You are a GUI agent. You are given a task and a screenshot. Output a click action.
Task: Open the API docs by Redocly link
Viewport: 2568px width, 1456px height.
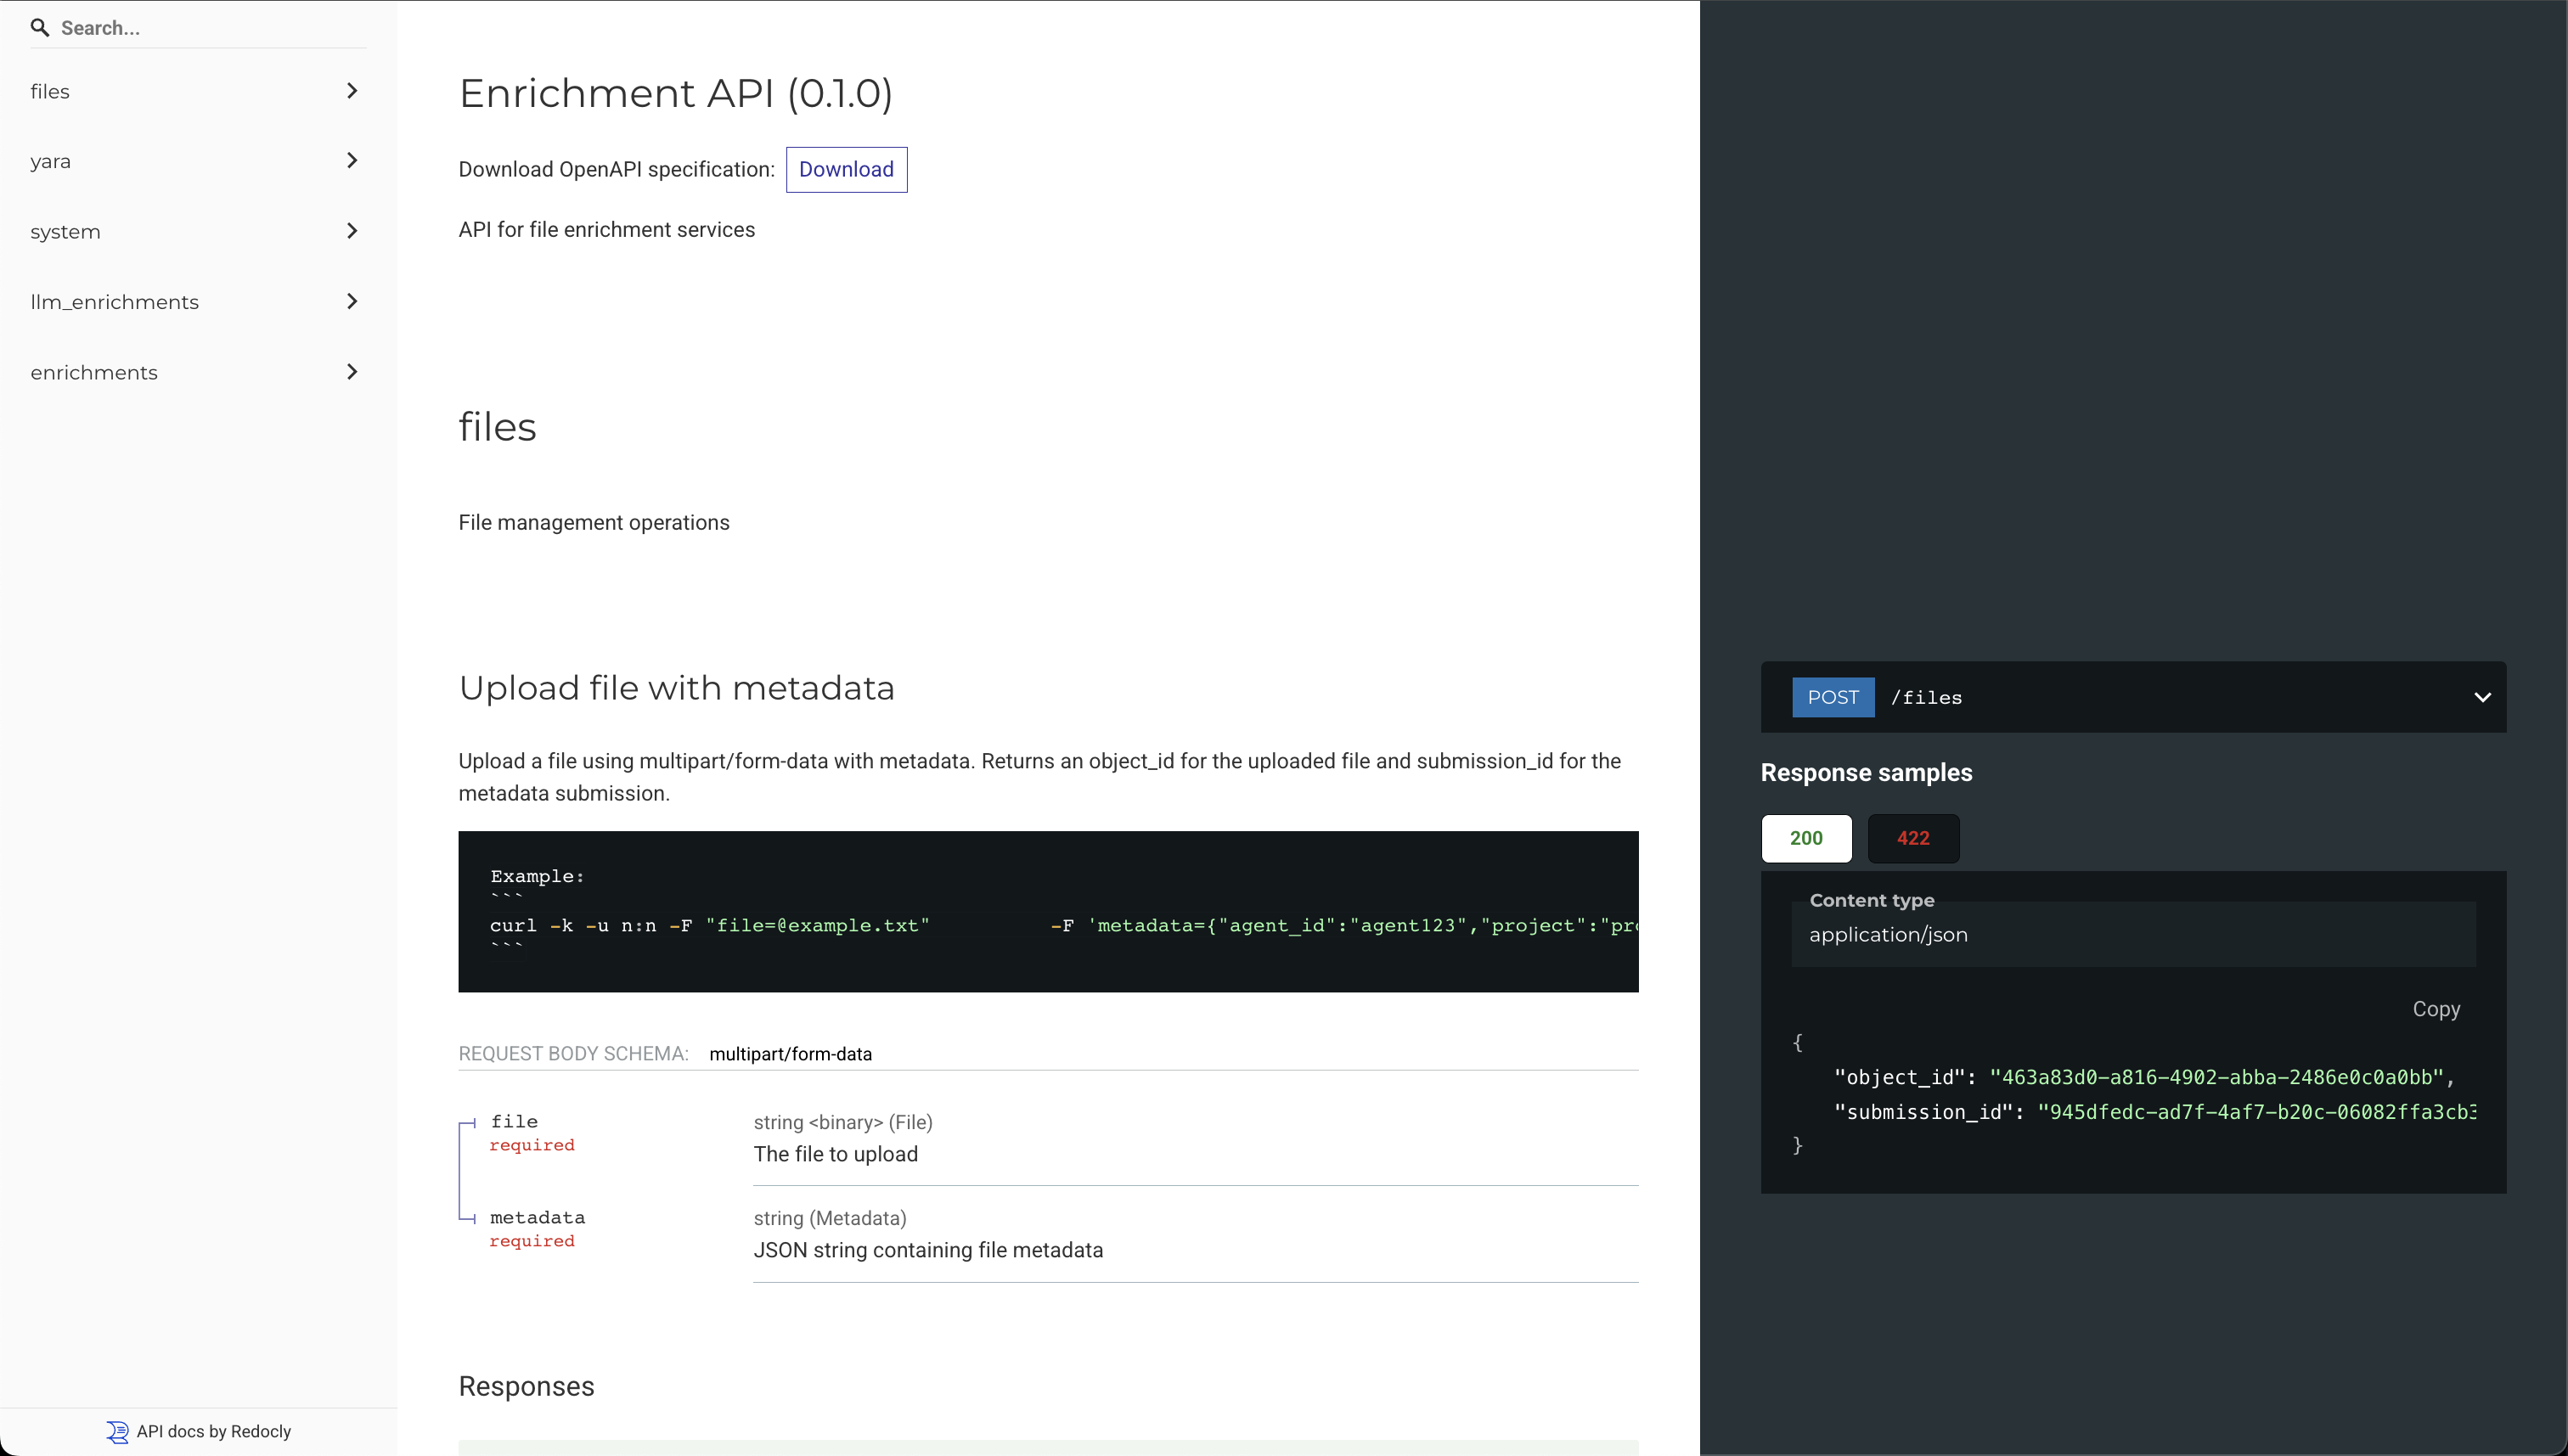199,1431
